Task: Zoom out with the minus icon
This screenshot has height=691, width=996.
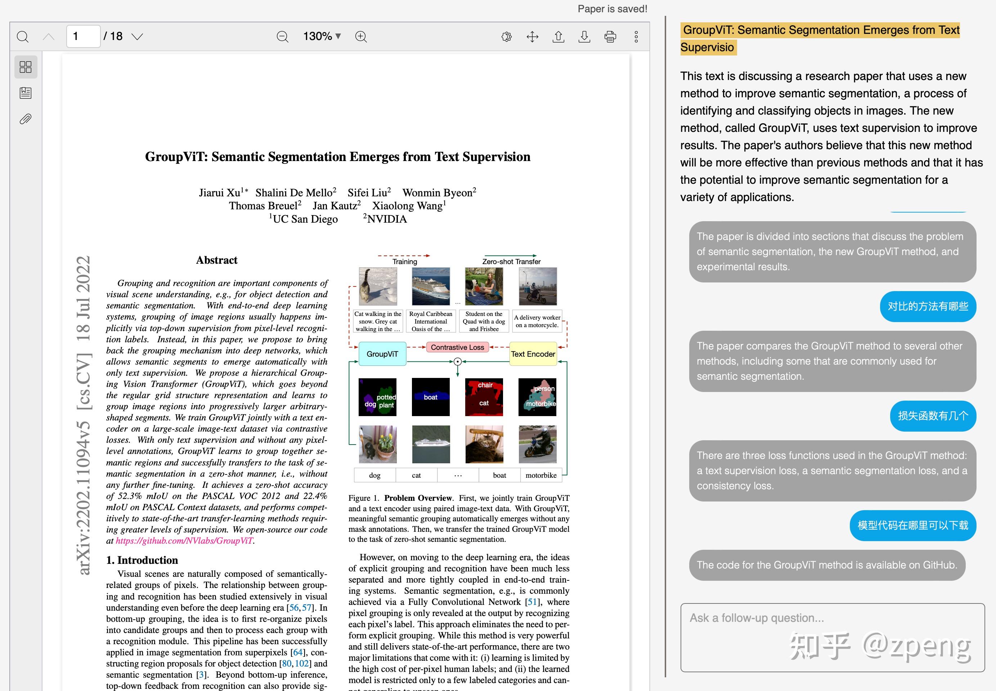Action: (283, 36)
